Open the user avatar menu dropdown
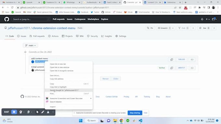The width and height of the screenshot is (221, 124). coord(214,19)
